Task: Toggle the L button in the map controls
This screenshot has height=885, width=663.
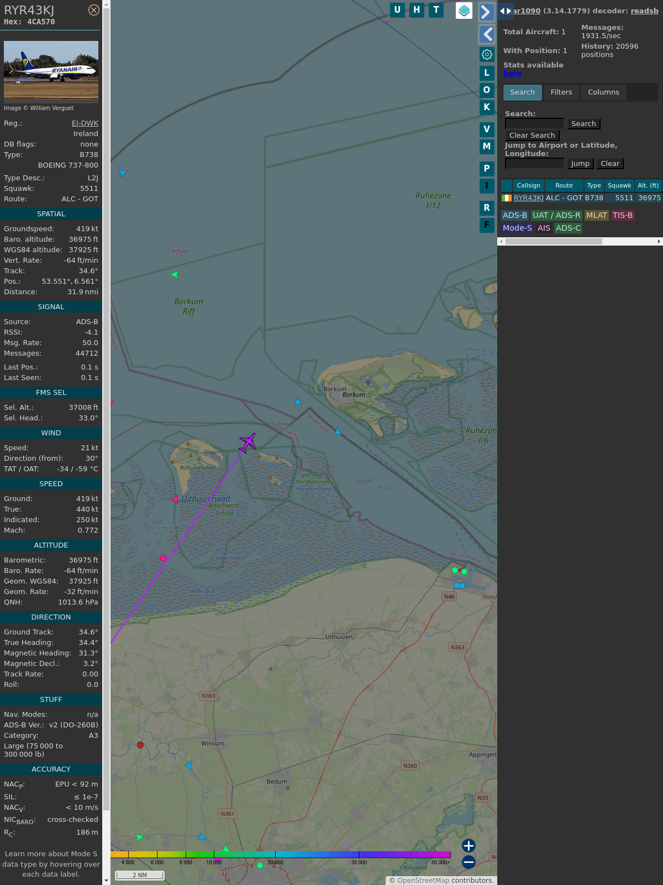Action: [x=487, y=73]
